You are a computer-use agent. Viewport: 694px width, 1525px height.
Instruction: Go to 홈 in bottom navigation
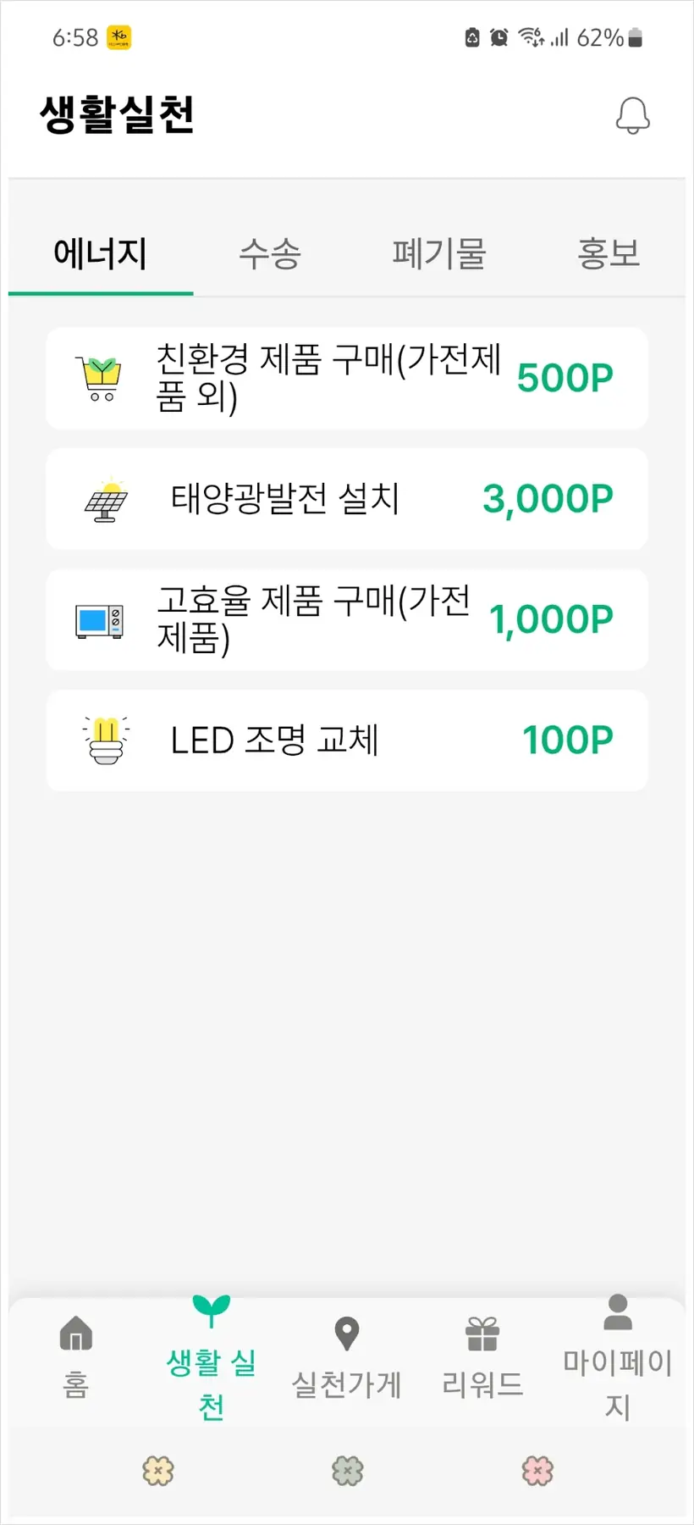[x=76, y=1356]
